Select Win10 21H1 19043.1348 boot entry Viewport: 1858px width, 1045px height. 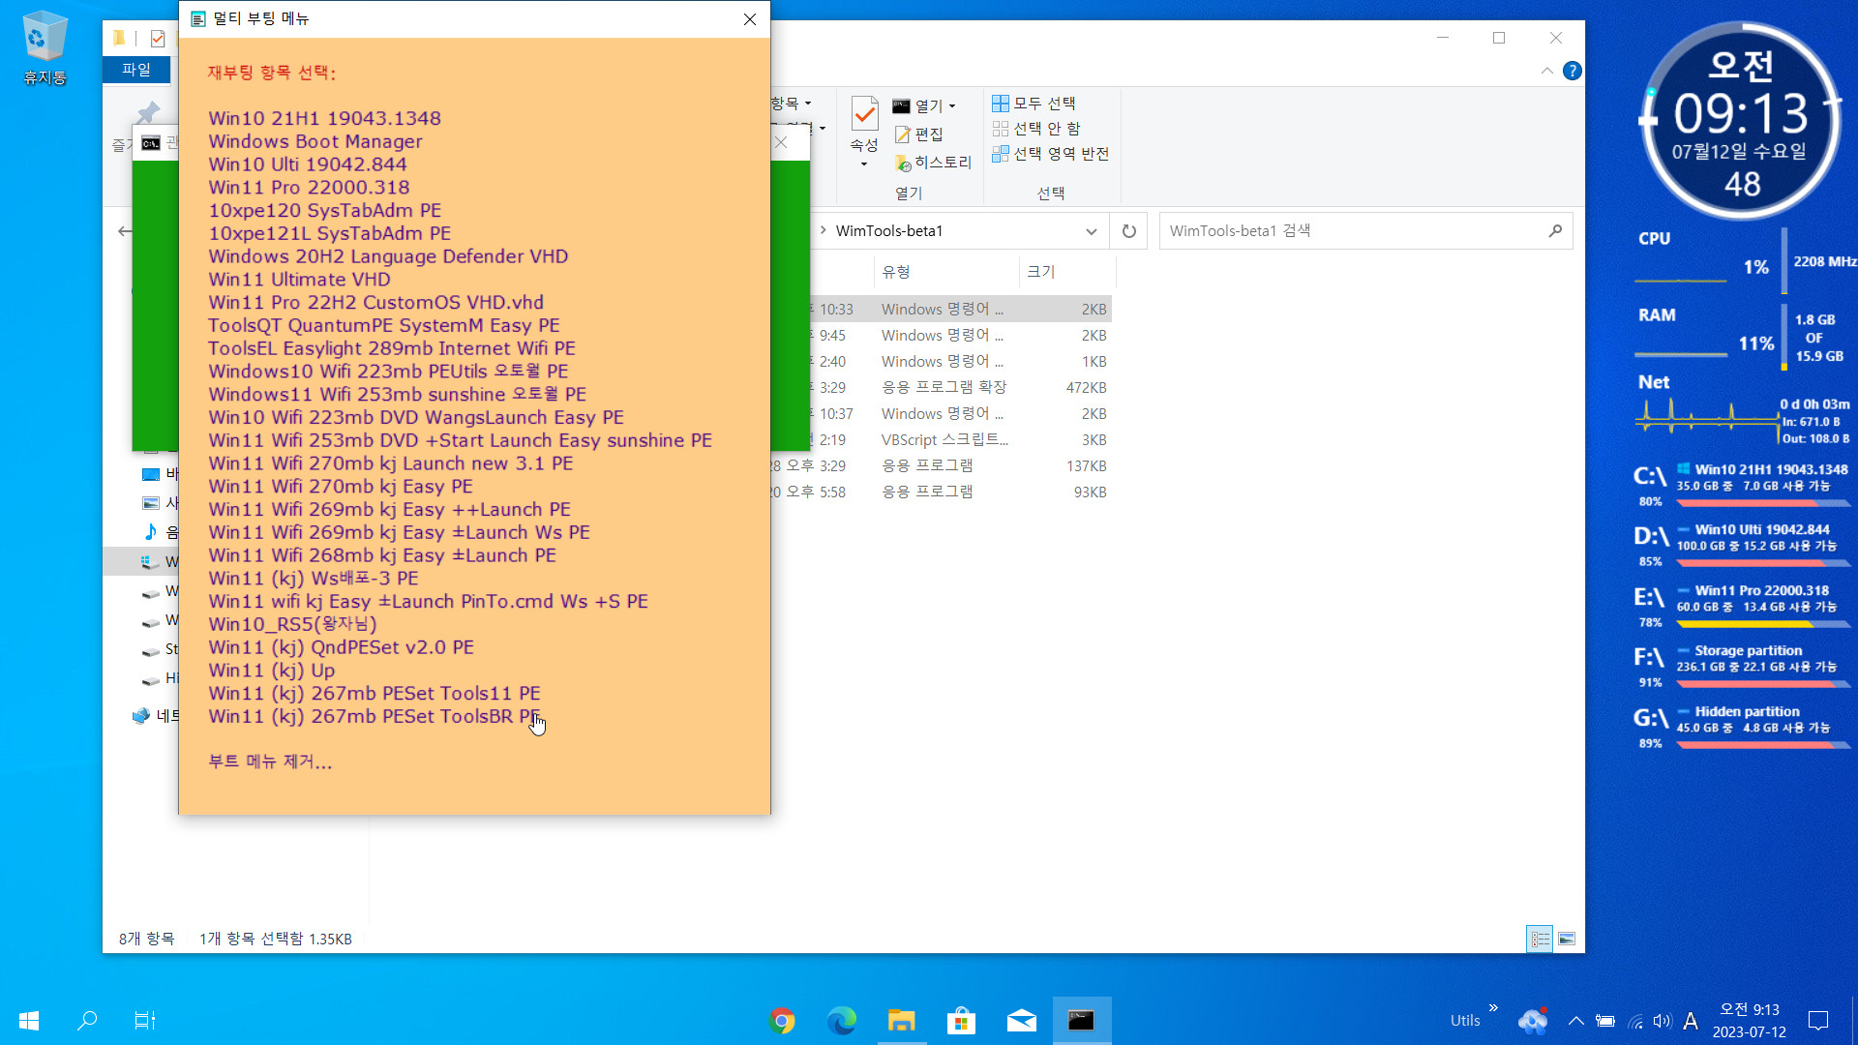tap(324, 118)
